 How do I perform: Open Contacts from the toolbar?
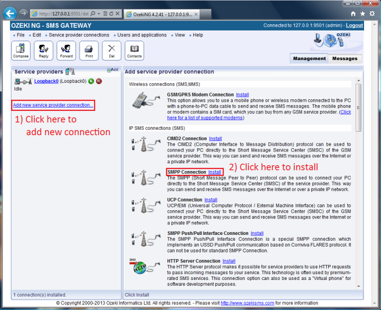point(134,50)
